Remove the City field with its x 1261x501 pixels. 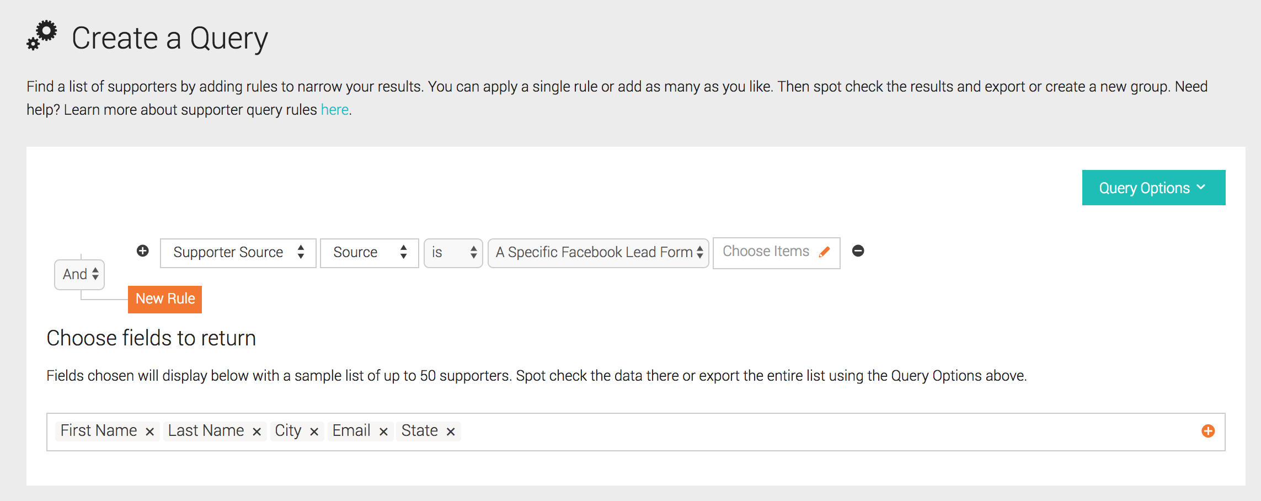tap(314, 431)
